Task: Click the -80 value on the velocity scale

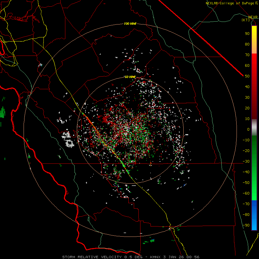Action: coord(246,215)
